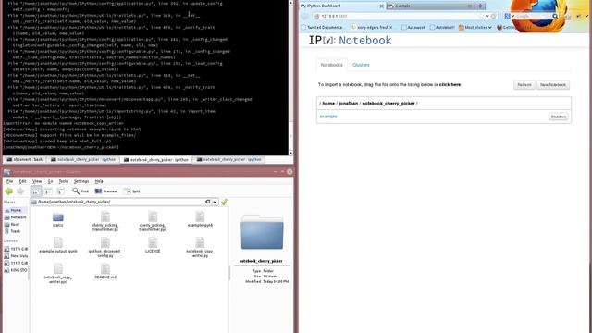
Task: Select the LICENSE file
Action: pyautogui.click(x=153, y=245)
